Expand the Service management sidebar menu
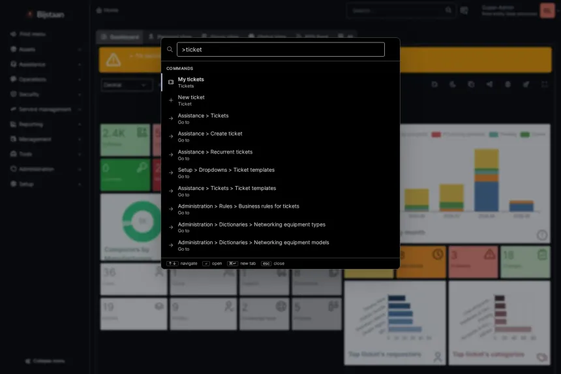Screen dimensions: 561x374 pyautogui.click(x=45, y=109)
